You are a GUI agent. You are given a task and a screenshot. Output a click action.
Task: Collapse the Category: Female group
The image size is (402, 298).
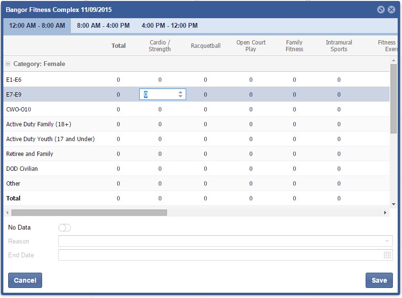click(8, 64)
